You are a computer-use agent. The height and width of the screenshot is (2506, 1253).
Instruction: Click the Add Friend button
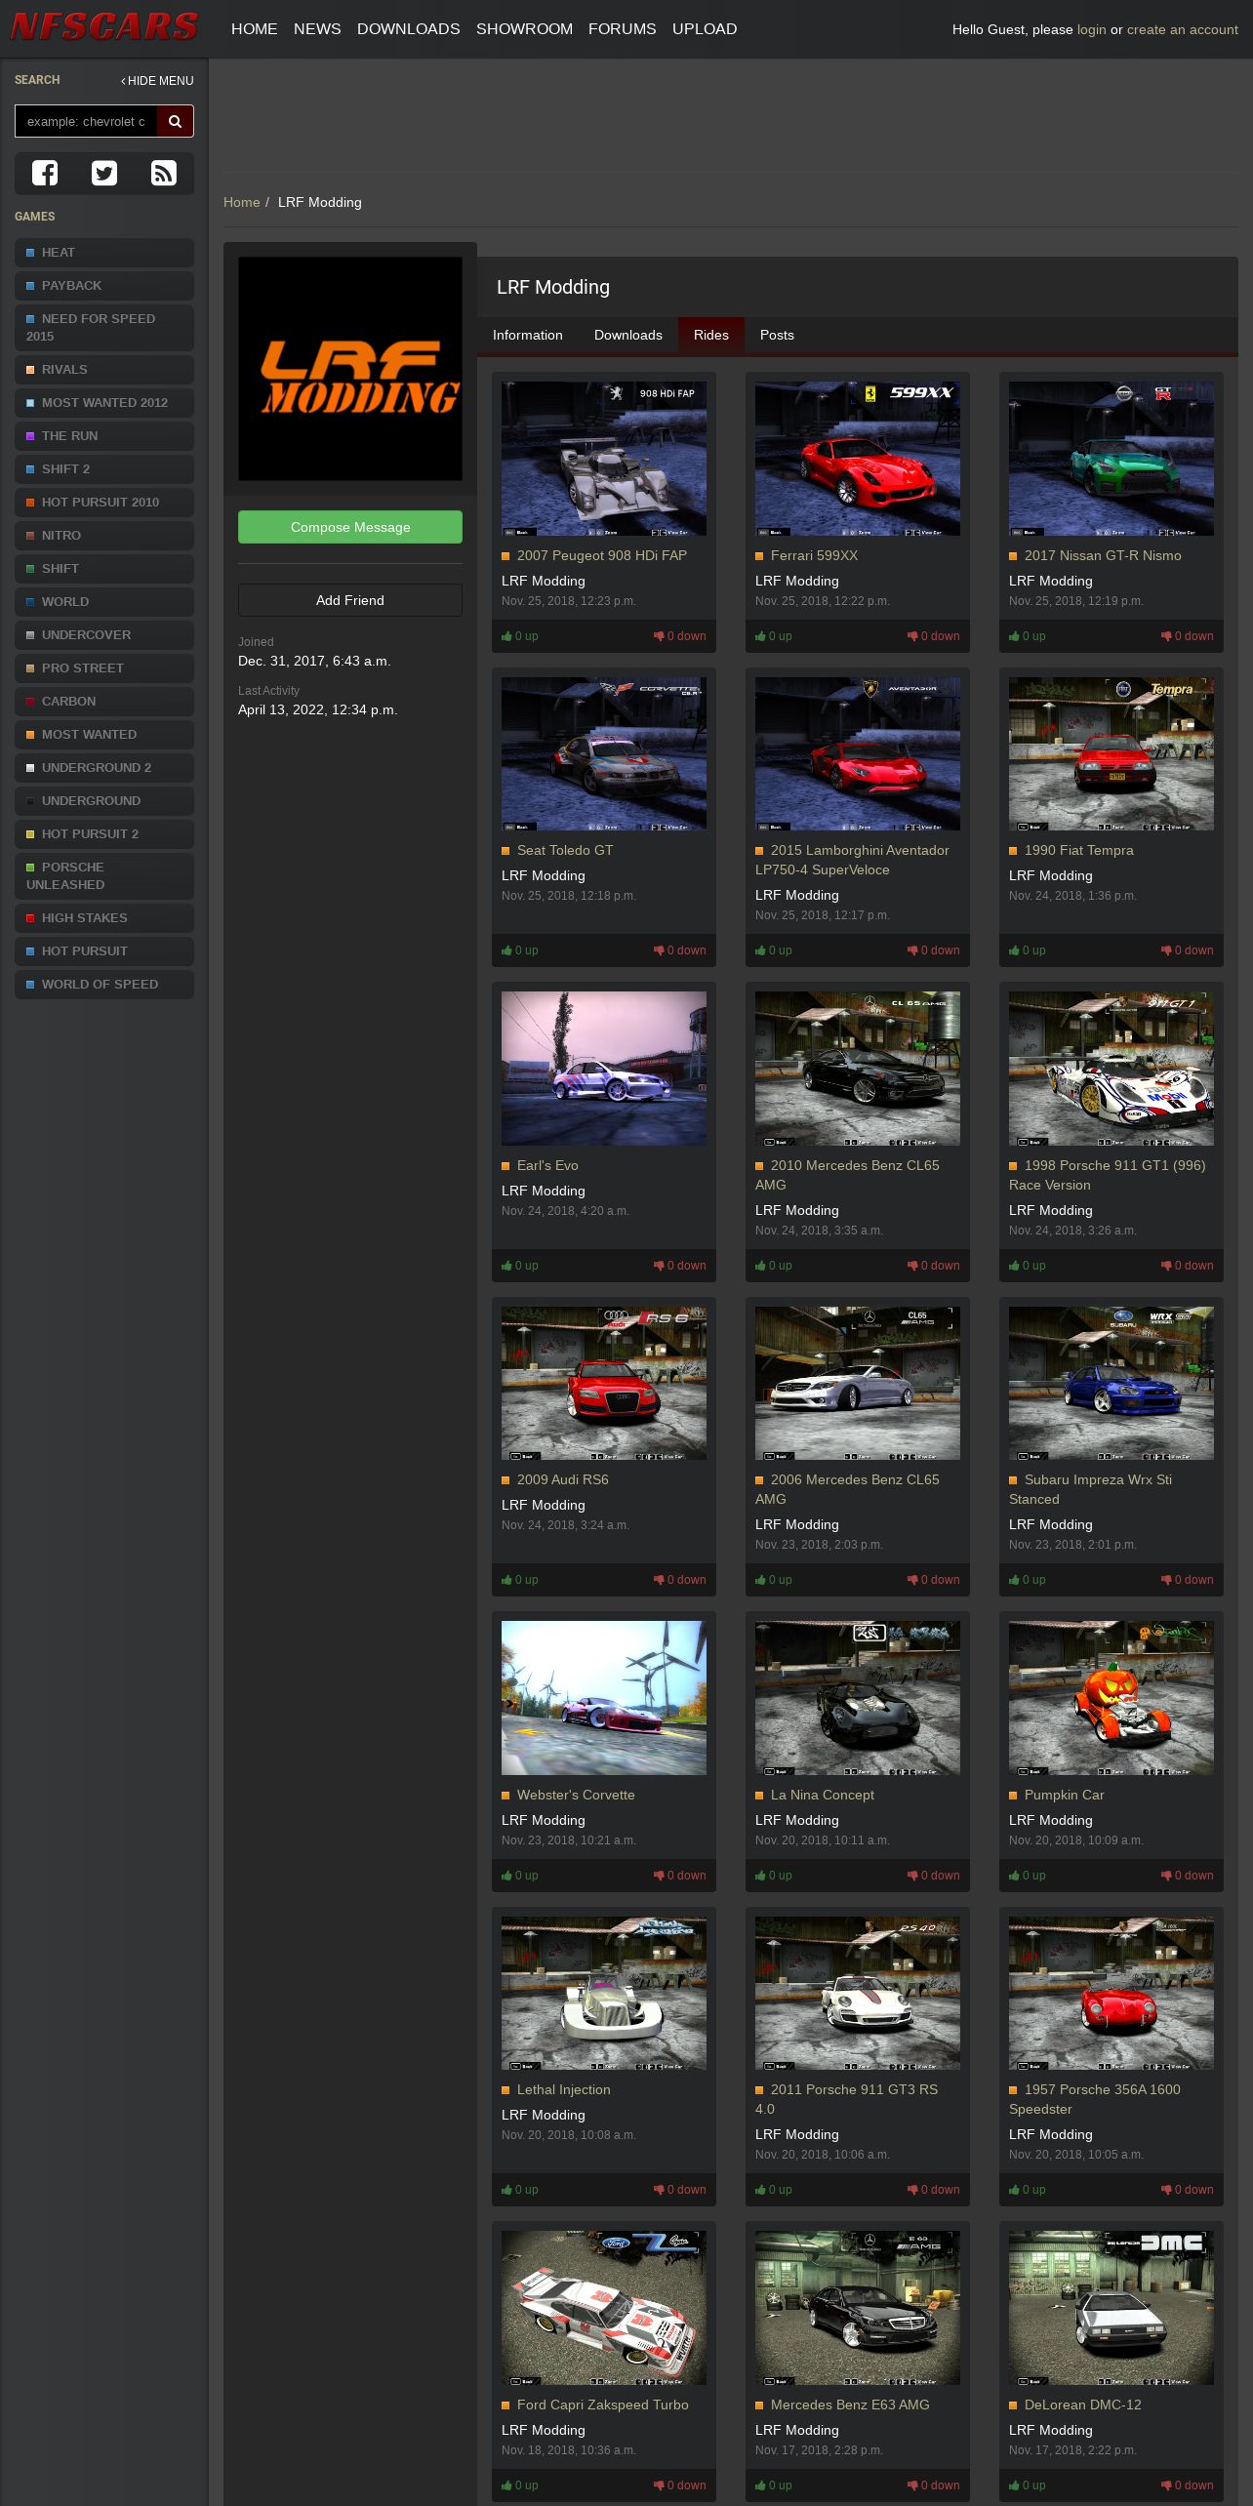pos(349,600)
